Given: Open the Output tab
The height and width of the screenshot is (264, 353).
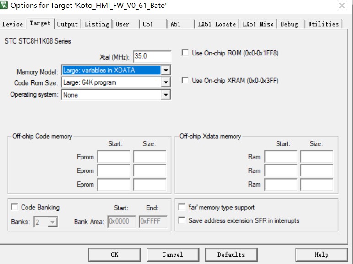Looking at the screenshot, I should point(67,24).
